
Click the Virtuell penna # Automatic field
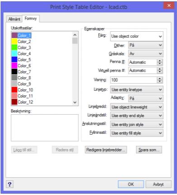[143, 70]
